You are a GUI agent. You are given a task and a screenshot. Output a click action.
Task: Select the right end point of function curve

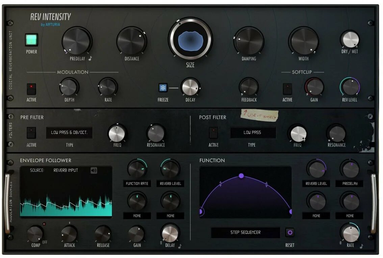pyautogui.click(x=291, y=212)
